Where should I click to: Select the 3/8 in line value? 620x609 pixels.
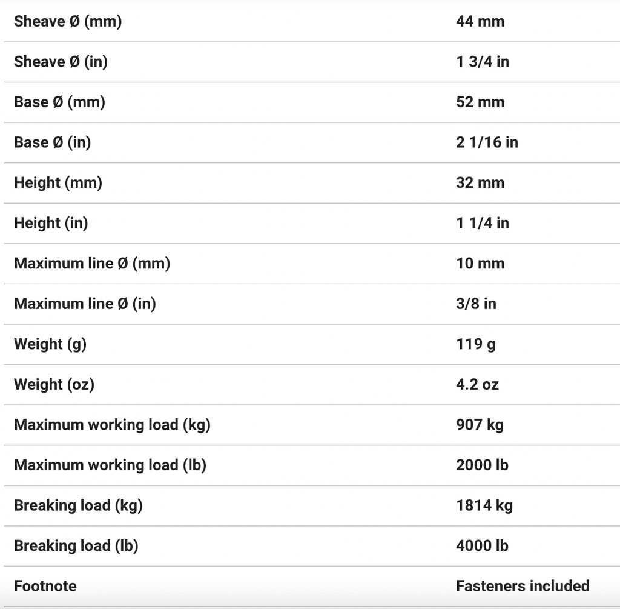tap(476, 304)
